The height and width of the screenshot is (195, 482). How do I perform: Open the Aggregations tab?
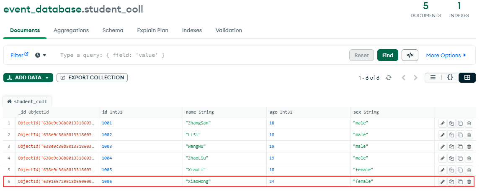[71, 30]
